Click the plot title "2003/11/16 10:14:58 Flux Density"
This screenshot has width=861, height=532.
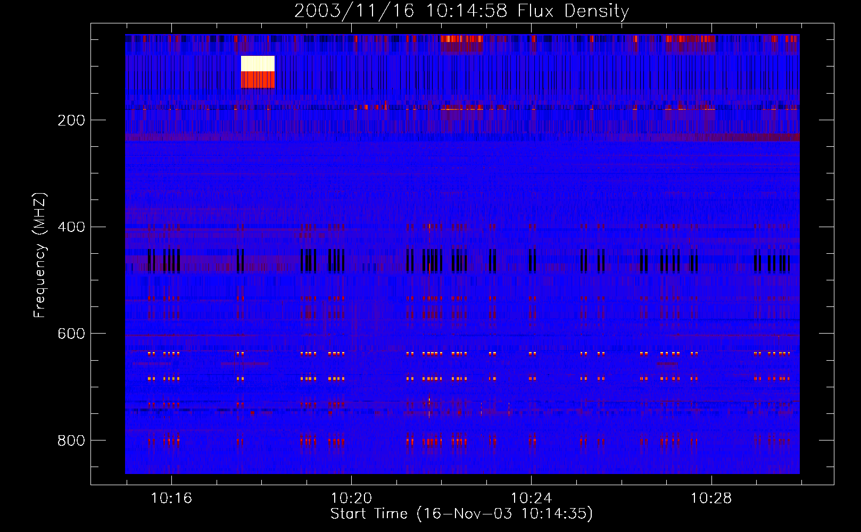[461, 11]
